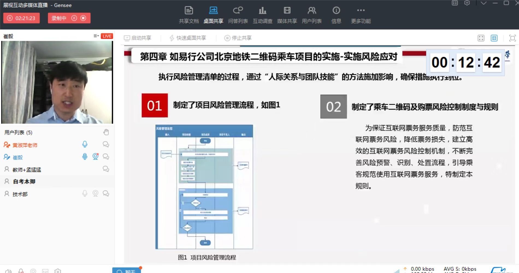Open the 共享文档 document sharing tool
This screenshot has width=519, height=273.
tap(189, 15)
